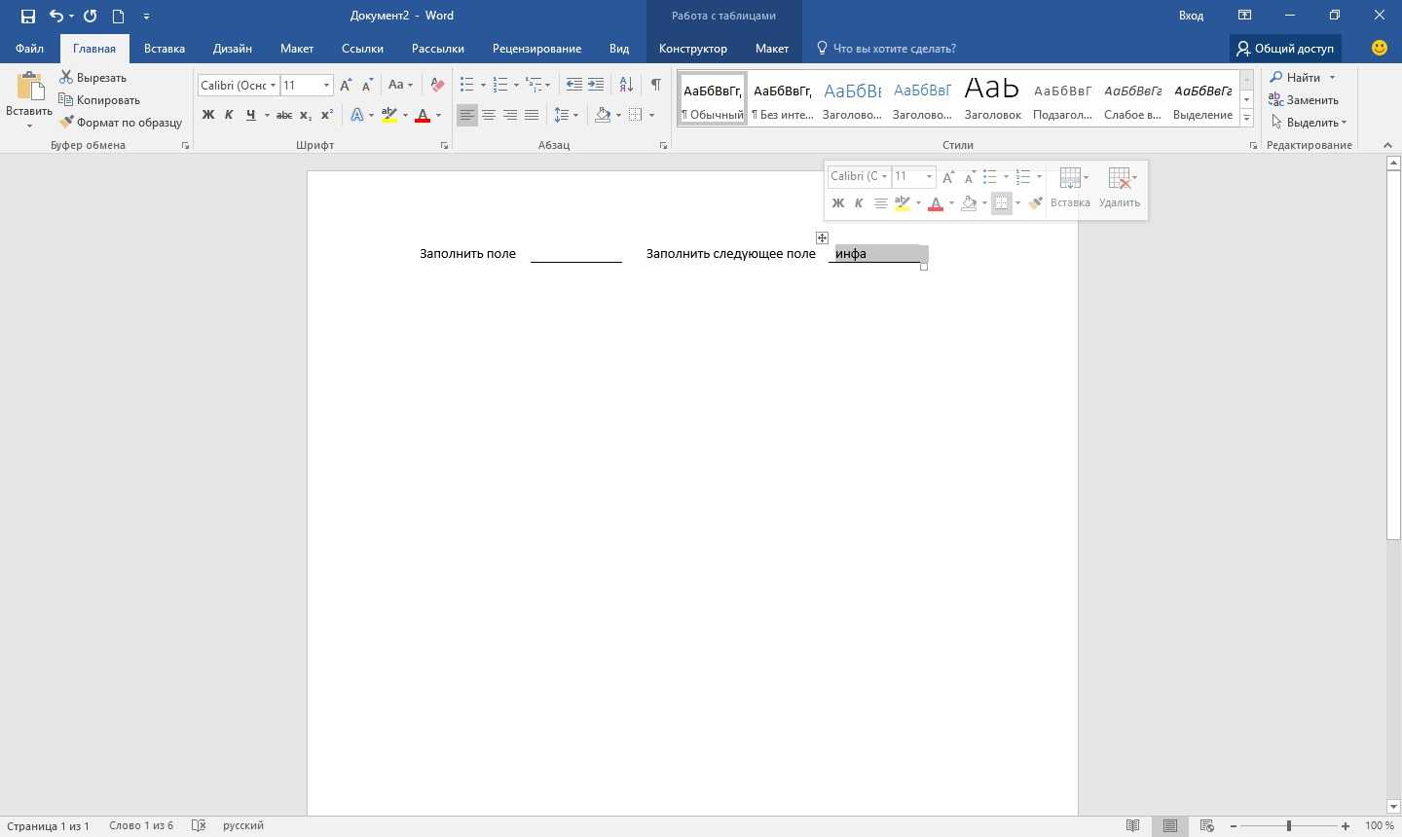The height and width of the screenshot is (837, 1402).
Task: Click the Общий доступ share button
Action: click(x=1285, y=49)
